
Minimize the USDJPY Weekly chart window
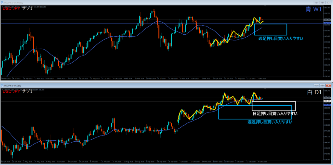pos(317,3)
